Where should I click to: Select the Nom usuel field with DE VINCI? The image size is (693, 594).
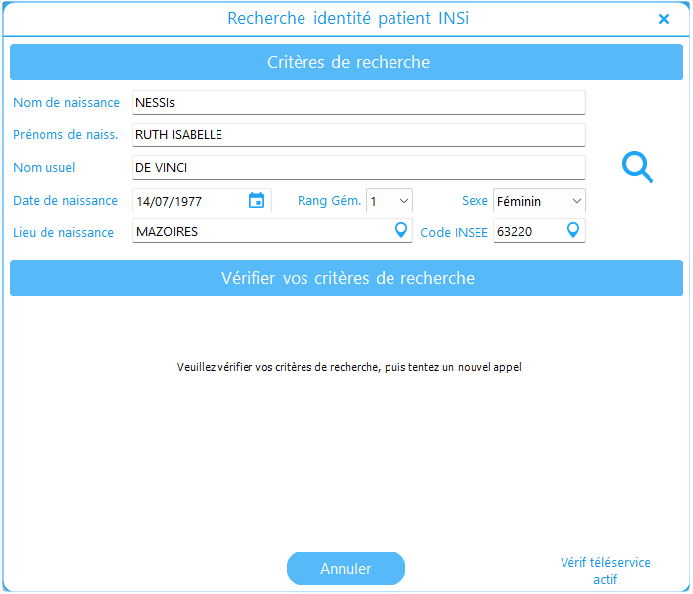(x=358, y=168)
